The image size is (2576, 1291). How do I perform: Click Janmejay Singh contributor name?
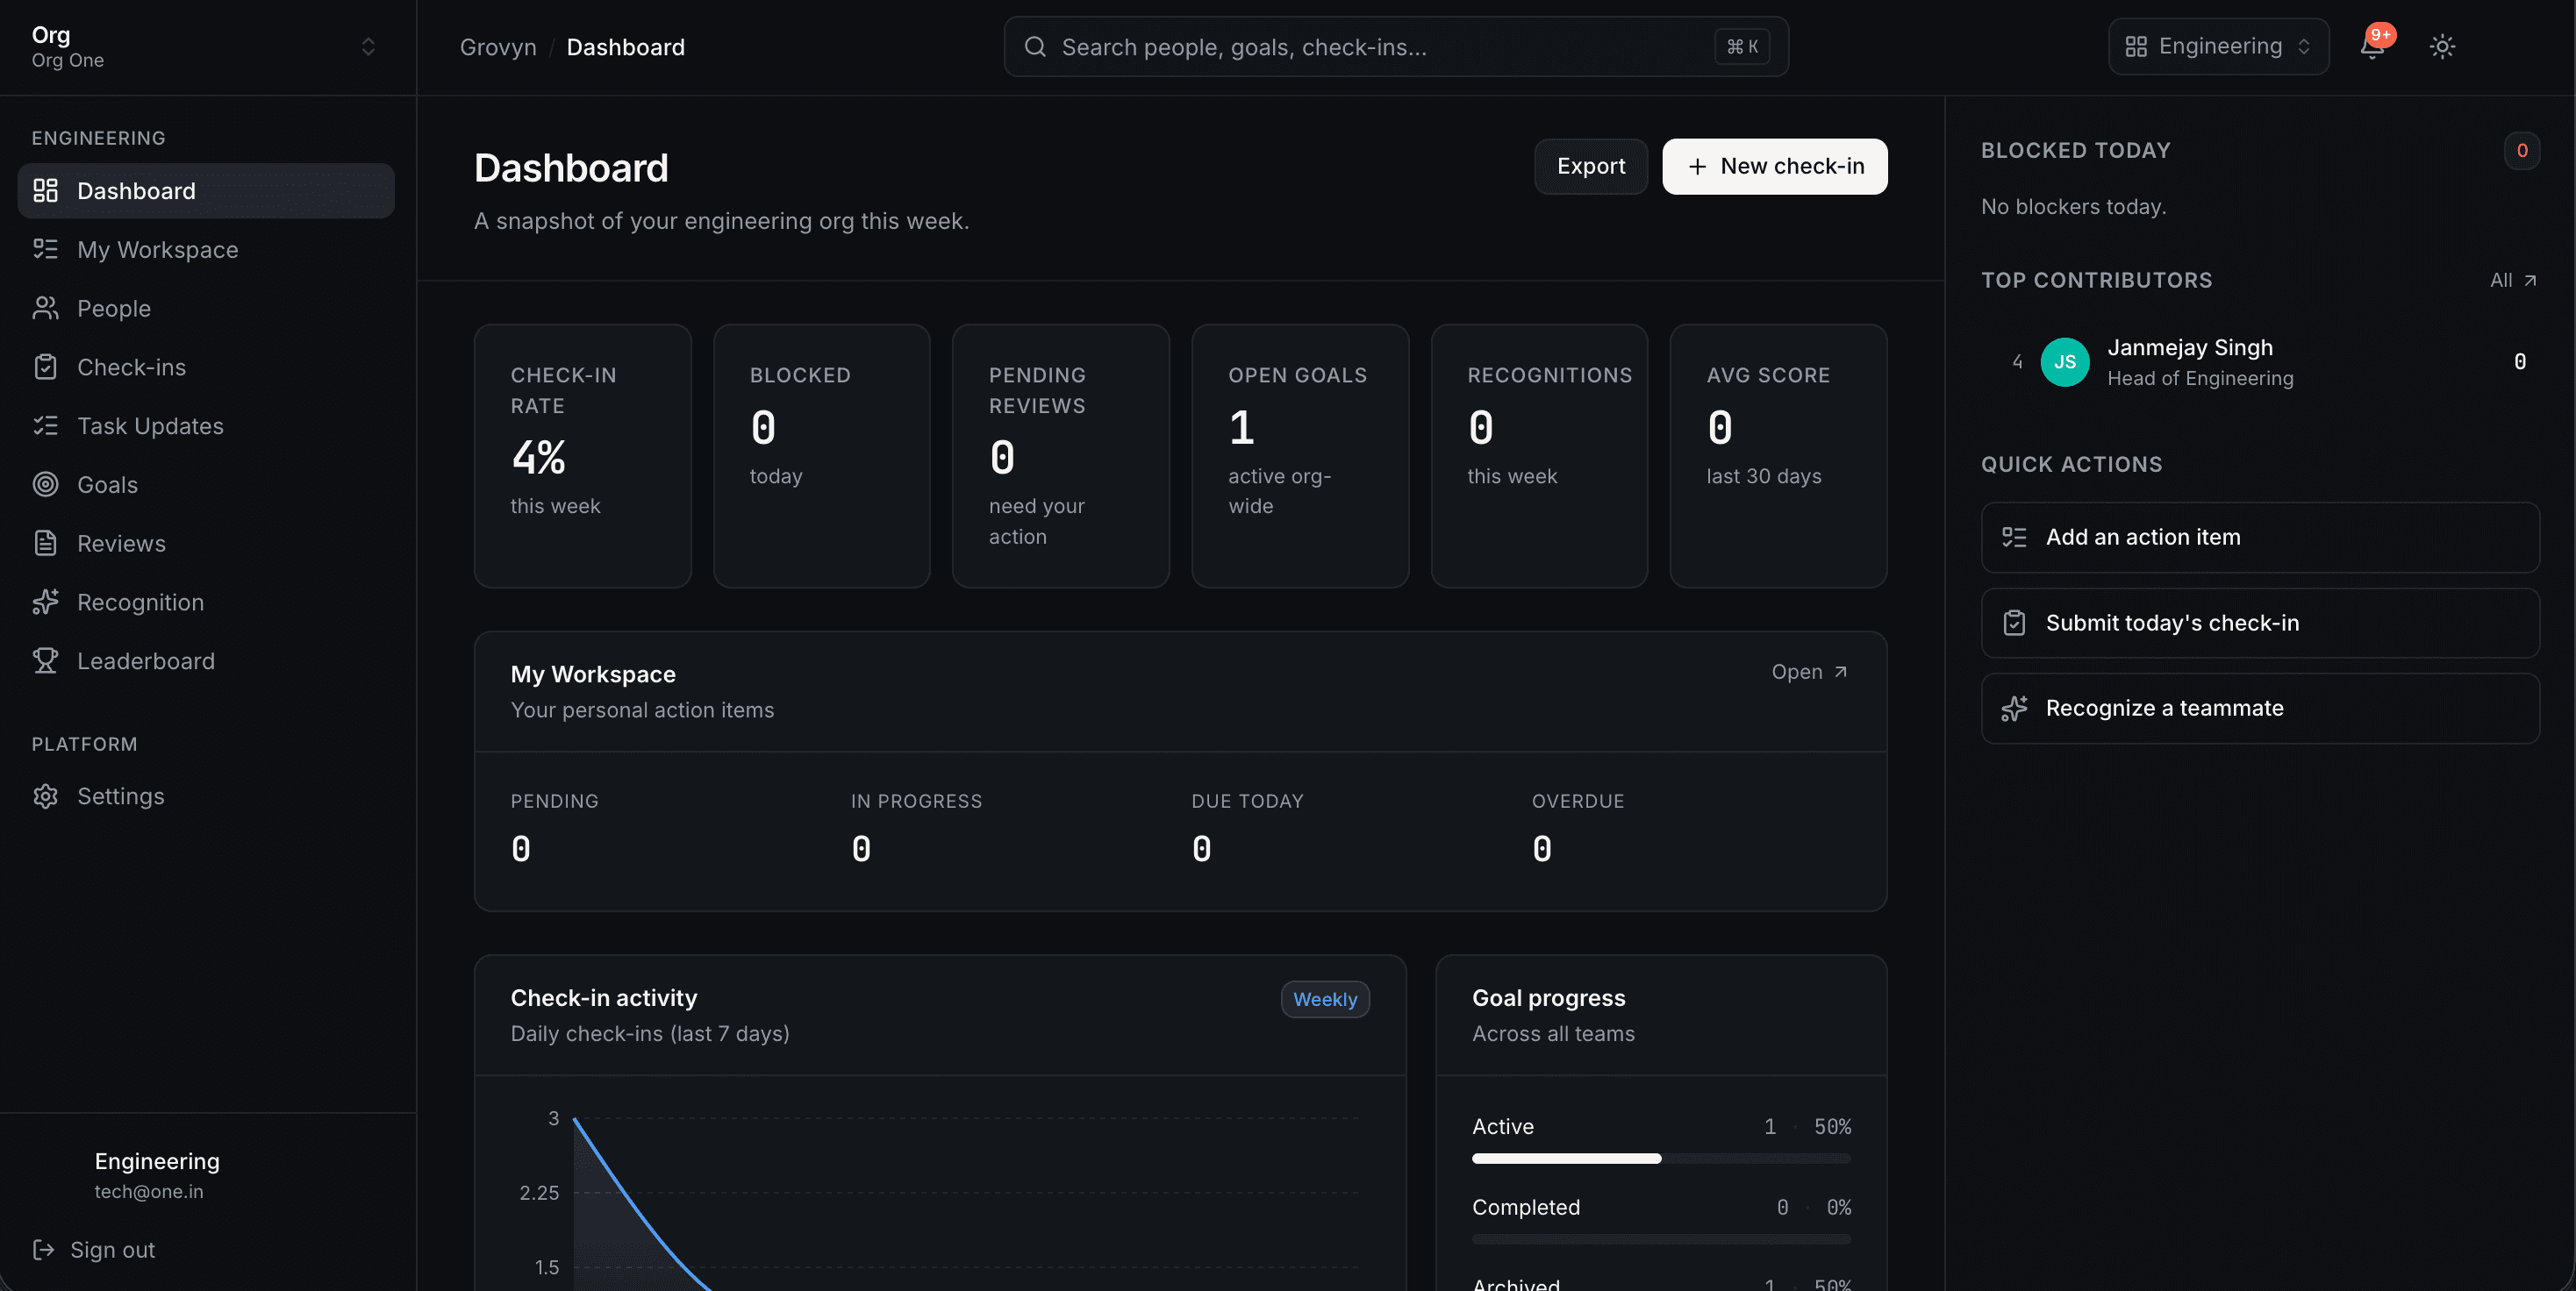tap(2190, 347)
